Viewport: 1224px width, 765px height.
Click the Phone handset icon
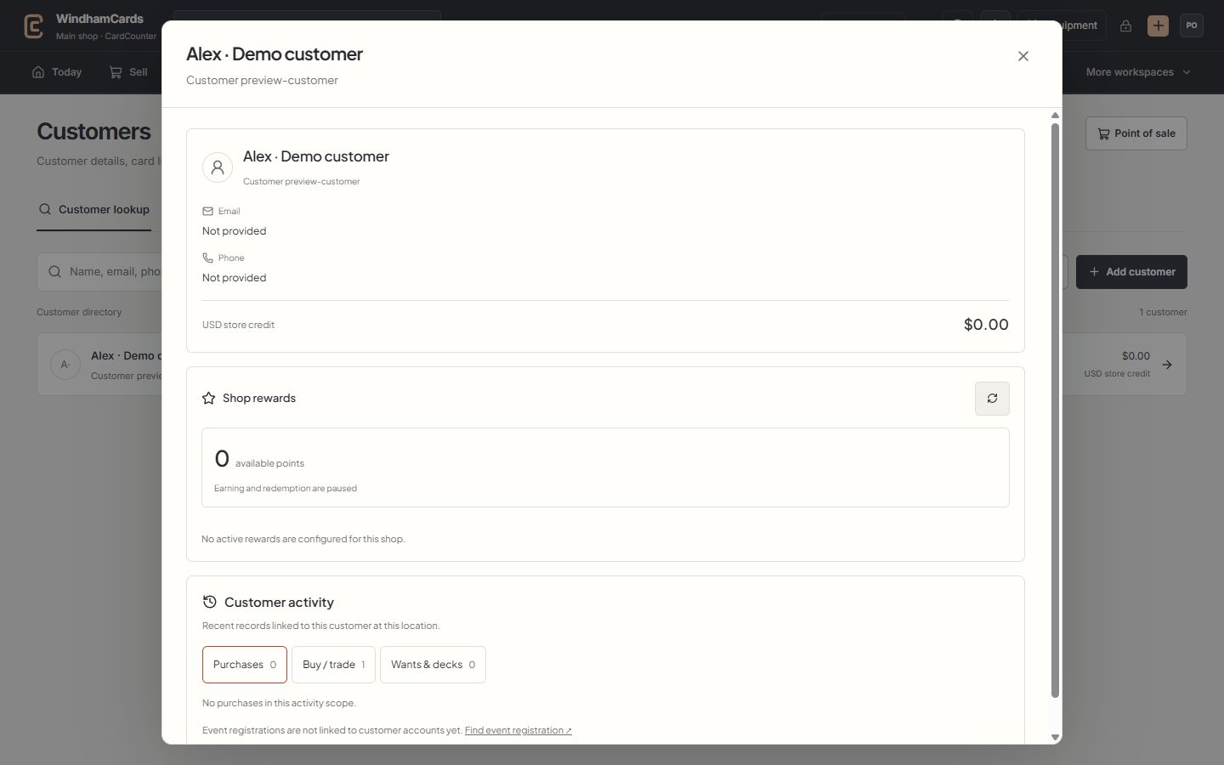(x=207, y=258)
